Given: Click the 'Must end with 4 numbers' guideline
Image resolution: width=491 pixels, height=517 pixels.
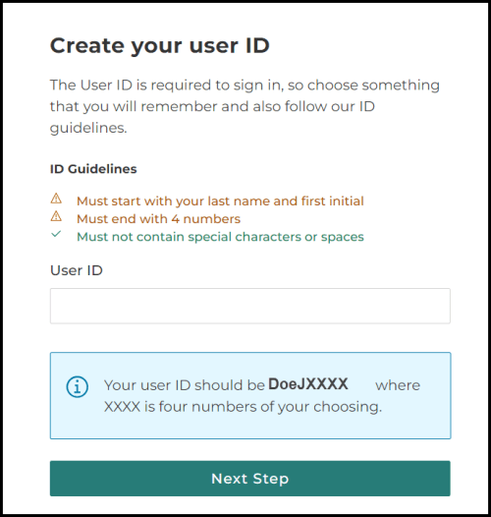Looking at the screenshot, I should [x=158, y=219].
